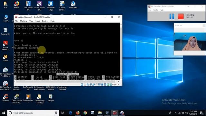Select the Sublime Text 3 desktop icon
The width and height of the screenshot is (206, 116).
tap(28, 99)
